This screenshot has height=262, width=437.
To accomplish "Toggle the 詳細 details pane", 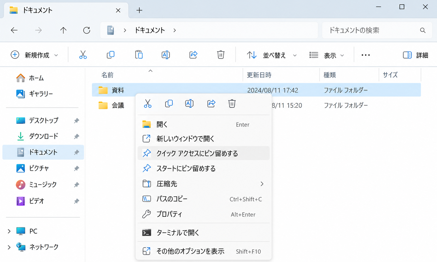I will point(415,55).
